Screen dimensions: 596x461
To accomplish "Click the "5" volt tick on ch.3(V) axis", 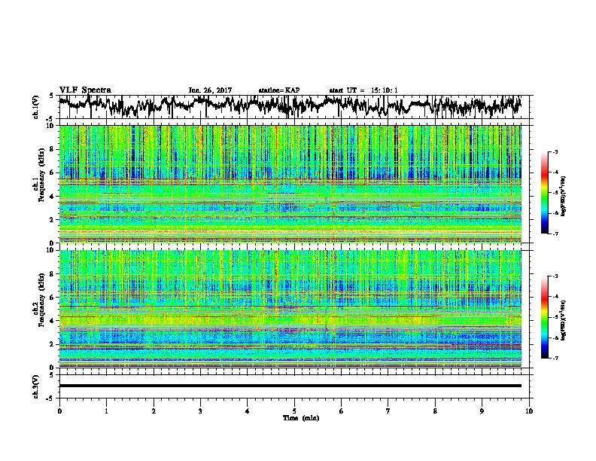I will [51, 374].
